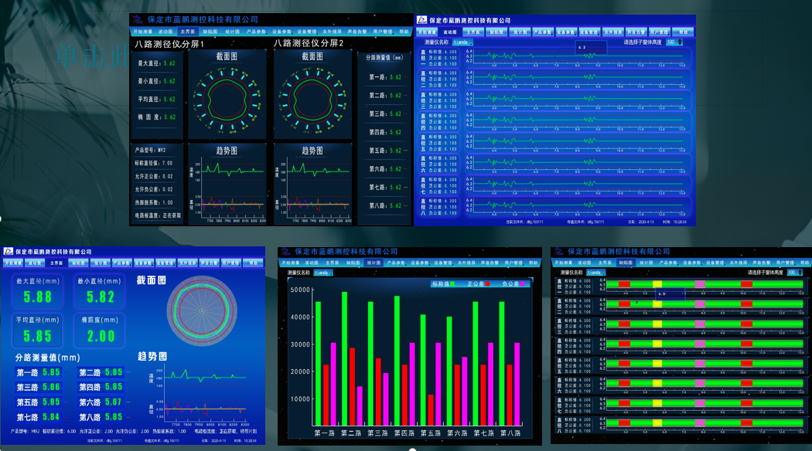Click 帮助 button in top-right blue window
The height and width of the screenshot is (451, 812).
(683, 32)
